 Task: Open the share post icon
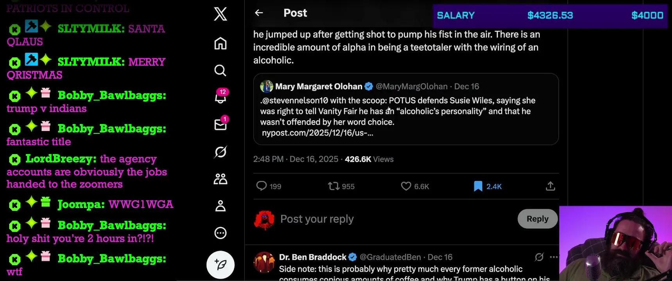(550, 186)
